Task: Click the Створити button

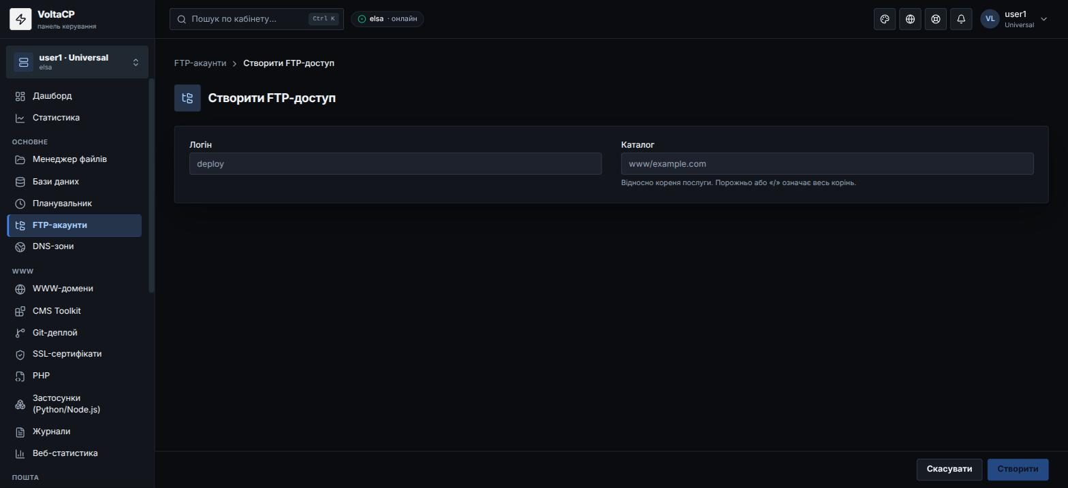Action: (1018, 469)
